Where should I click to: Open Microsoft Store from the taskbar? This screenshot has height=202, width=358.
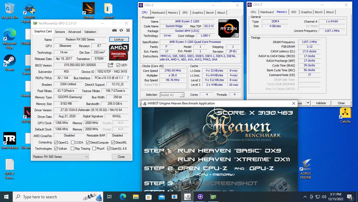pos(148,197)
